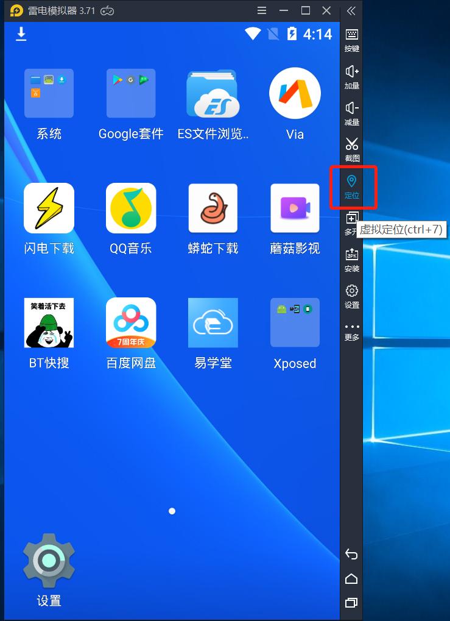Tap the recent apps button in sidebar
The image size is (450, 621).
click(351, 602)
